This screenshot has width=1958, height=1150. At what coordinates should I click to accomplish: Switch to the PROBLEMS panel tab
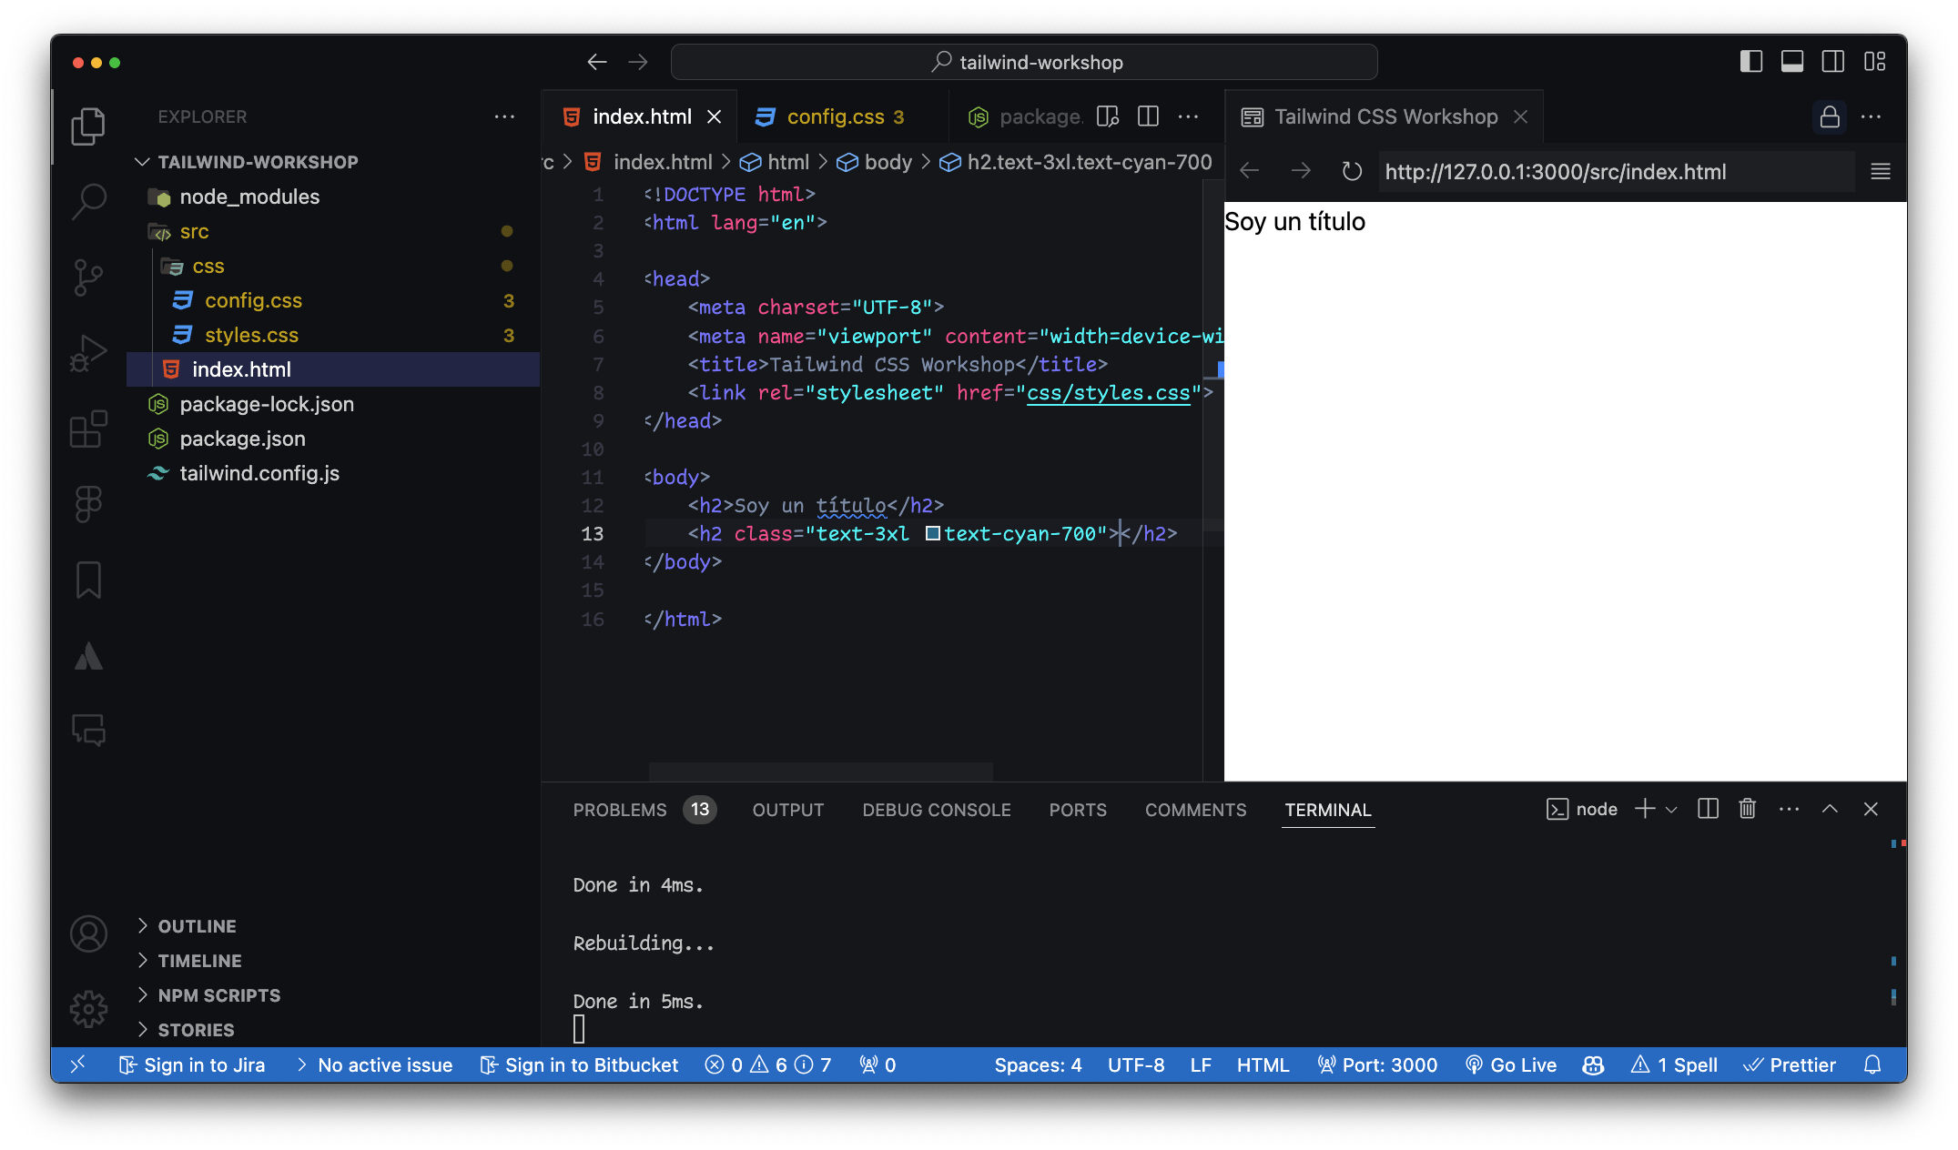click(x=619, y=810)
